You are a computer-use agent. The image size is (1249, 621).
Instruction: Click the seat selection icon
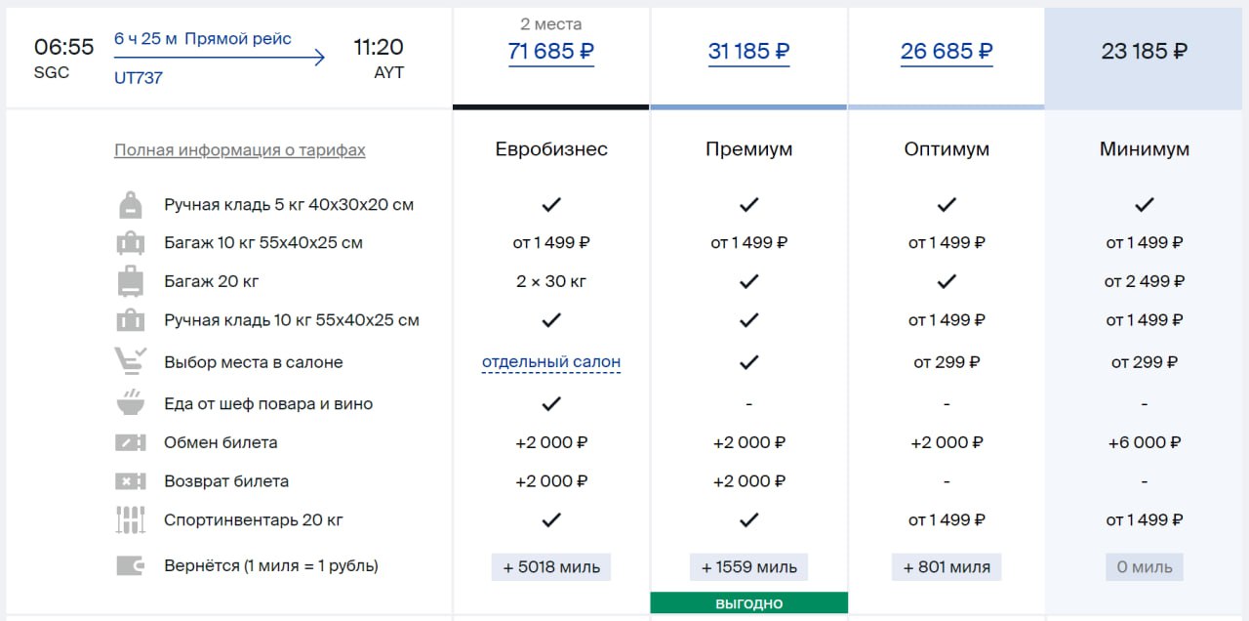pyautogui.click(x=130, y=361)
